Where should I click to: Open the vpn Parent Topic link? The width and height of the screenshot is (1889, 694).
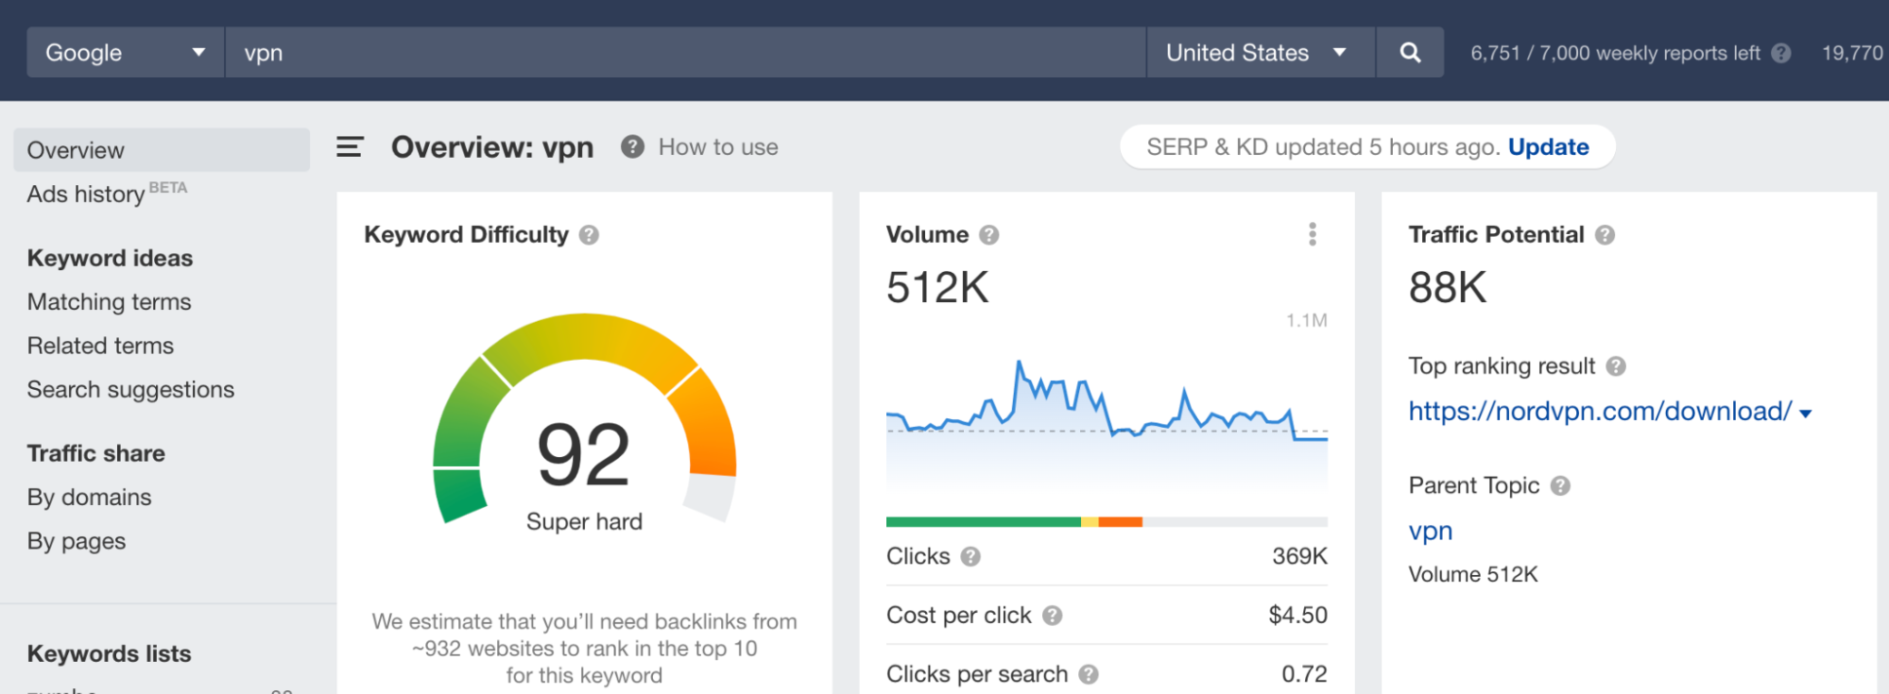[1430, 531]
